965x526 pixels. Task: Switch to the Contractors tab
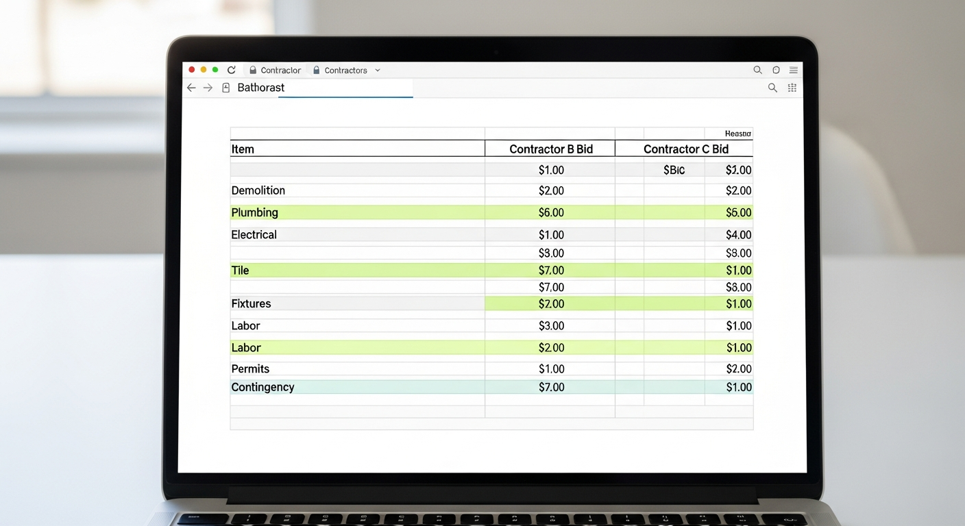pos(340,70)
